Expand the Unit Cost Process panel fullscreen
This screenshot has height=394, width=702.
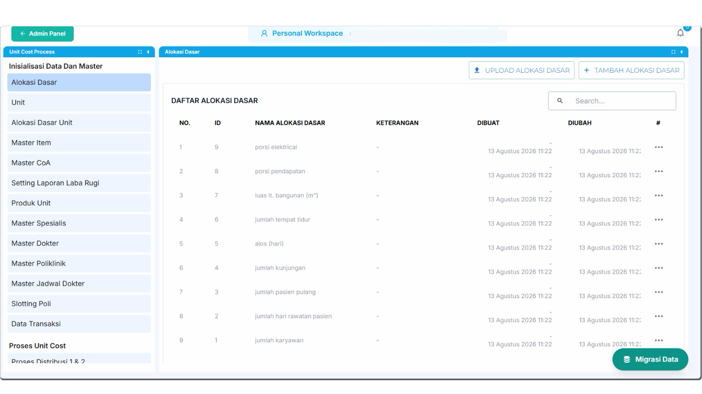140,52
